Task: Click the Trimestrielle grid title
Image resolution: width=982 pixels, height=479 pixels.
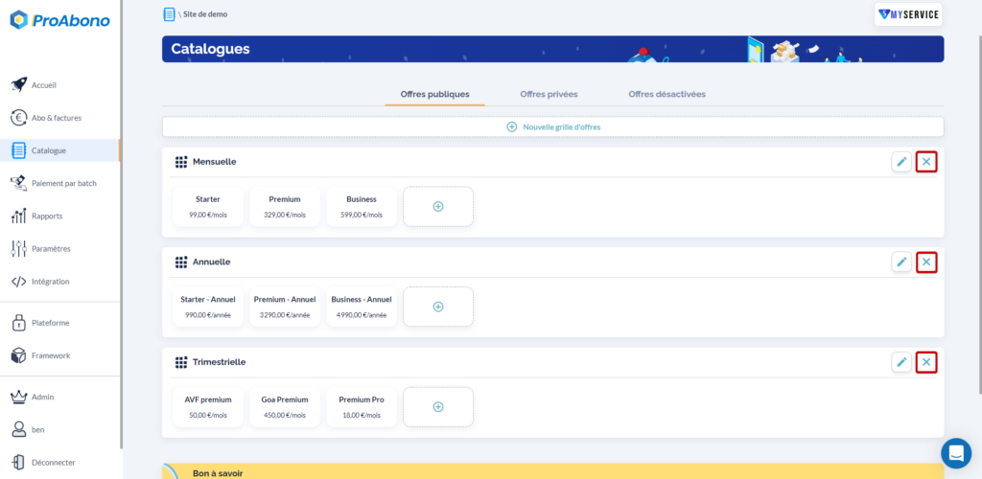Action: tap(220, 362)
